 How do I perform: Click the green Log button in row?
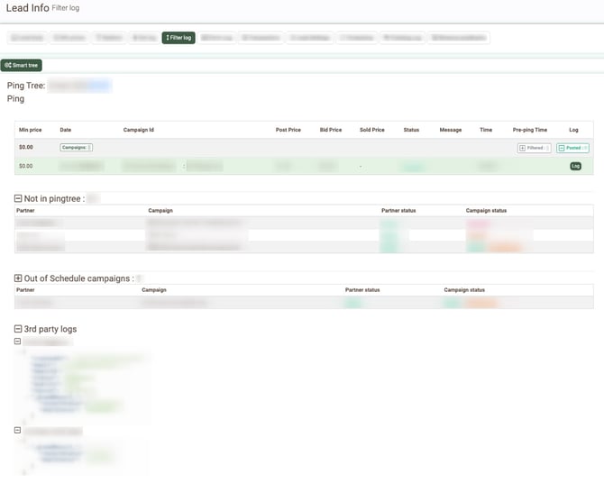[x=574, y=166]
